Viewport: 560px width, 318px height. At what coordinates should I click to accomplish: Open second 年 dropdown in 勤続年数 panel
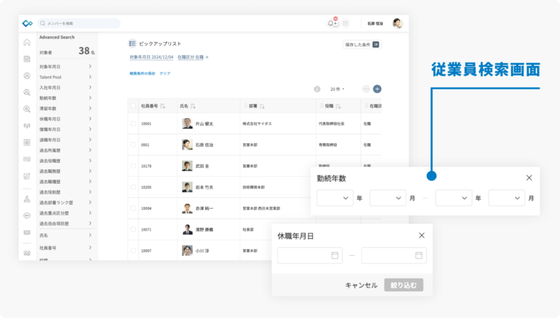click(454, 198)
